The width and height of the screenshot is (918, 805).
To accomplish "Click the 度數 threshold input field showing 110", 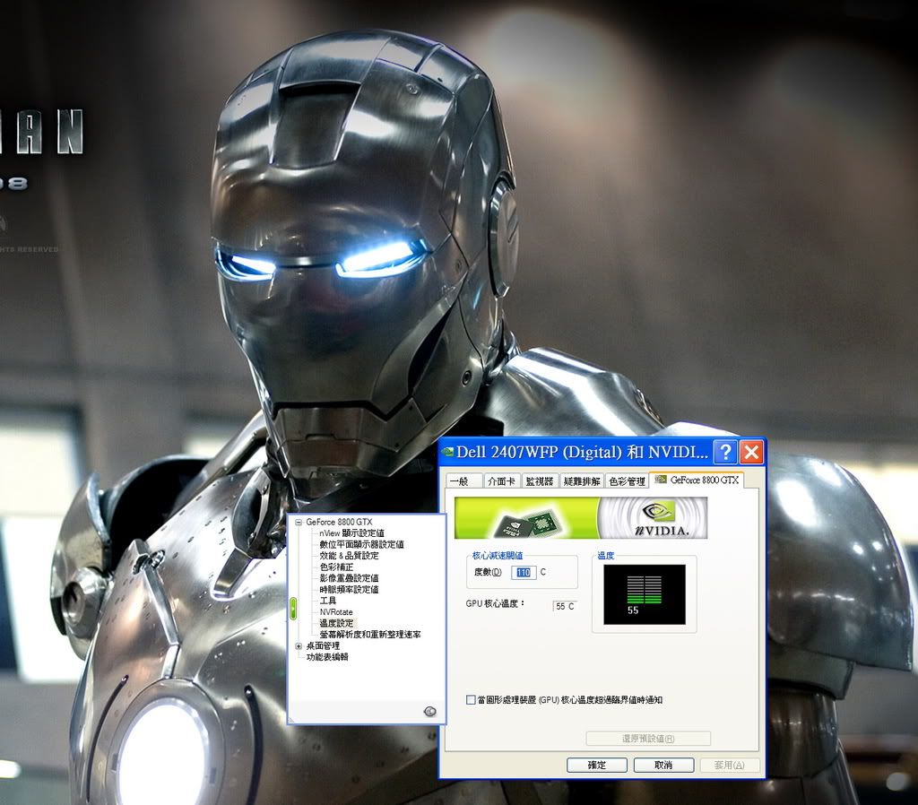I will pyautogui.click(x=524, y=573).
